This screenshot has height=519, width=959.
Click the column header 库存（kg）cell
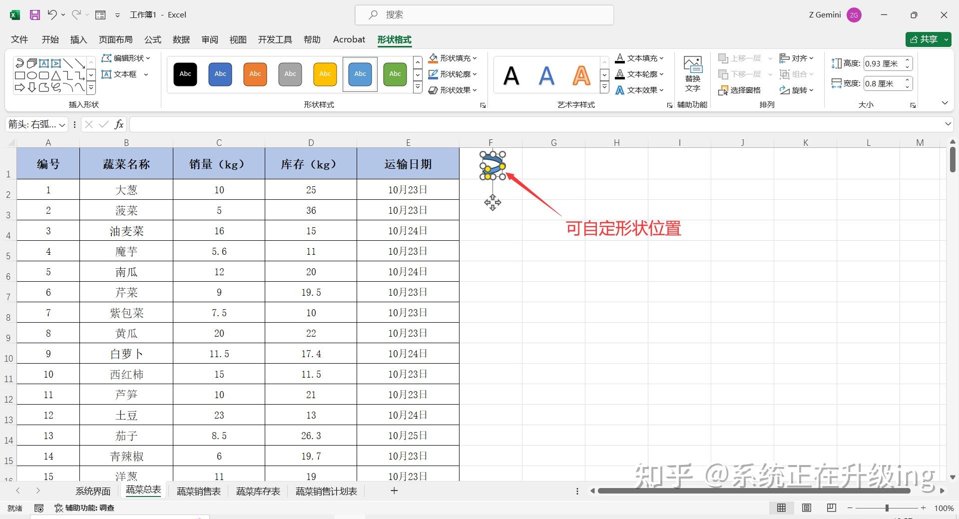[311, 164]
